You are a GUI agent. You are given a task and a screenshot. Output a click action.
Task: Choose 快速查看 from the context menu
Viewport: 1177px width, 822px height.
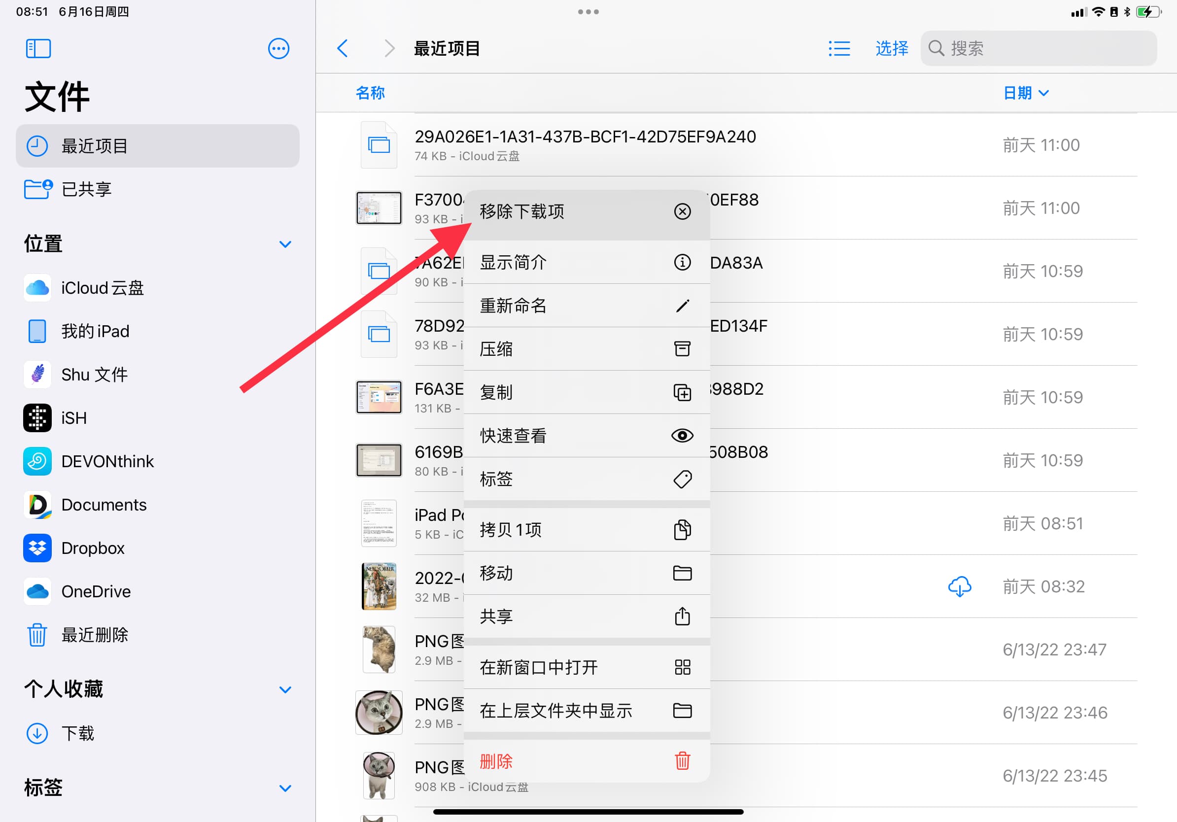587,436
